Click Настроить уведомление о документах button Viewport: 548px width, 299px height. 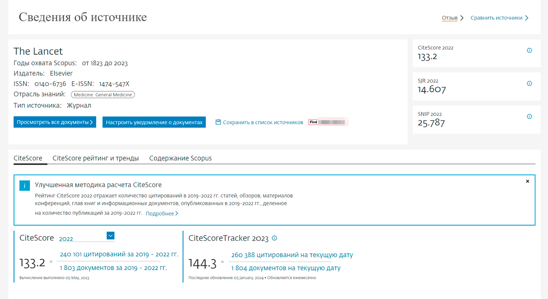pyautogui.click(x=154, y=122)
